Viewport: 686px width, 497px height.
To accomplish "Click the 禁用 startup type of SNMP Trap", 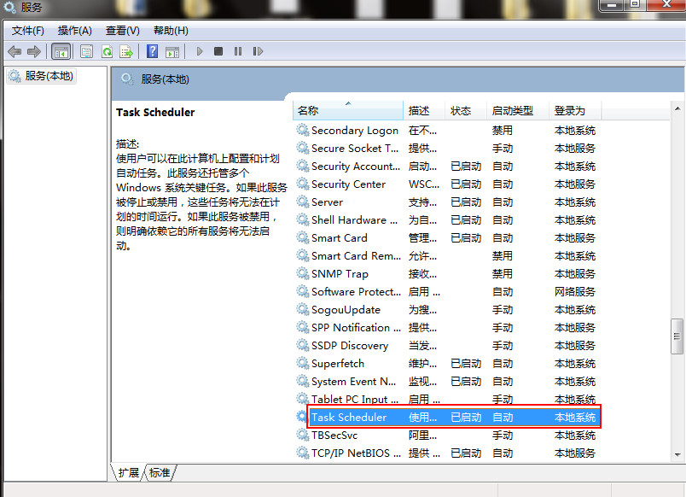I will 503,274.
